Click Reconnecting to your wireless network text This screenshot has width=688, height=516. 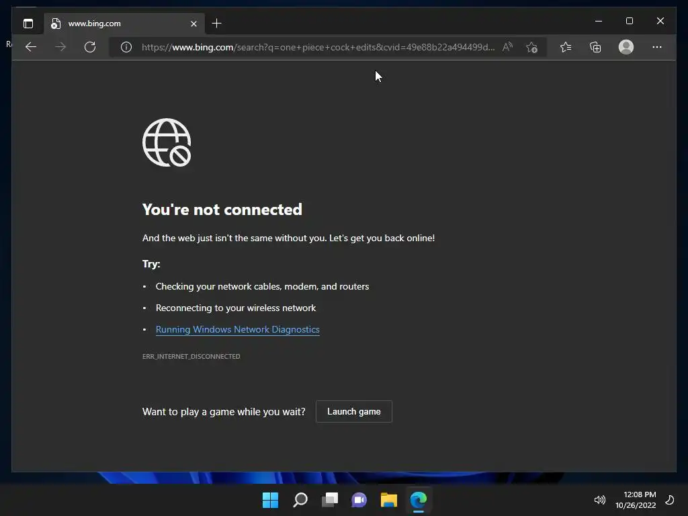(x=236, y=308)
